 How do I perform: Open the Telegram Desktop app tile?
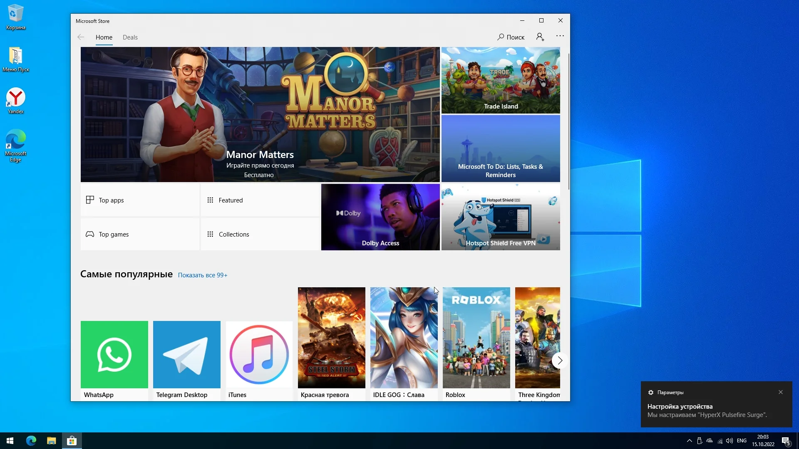pos(187,355)
